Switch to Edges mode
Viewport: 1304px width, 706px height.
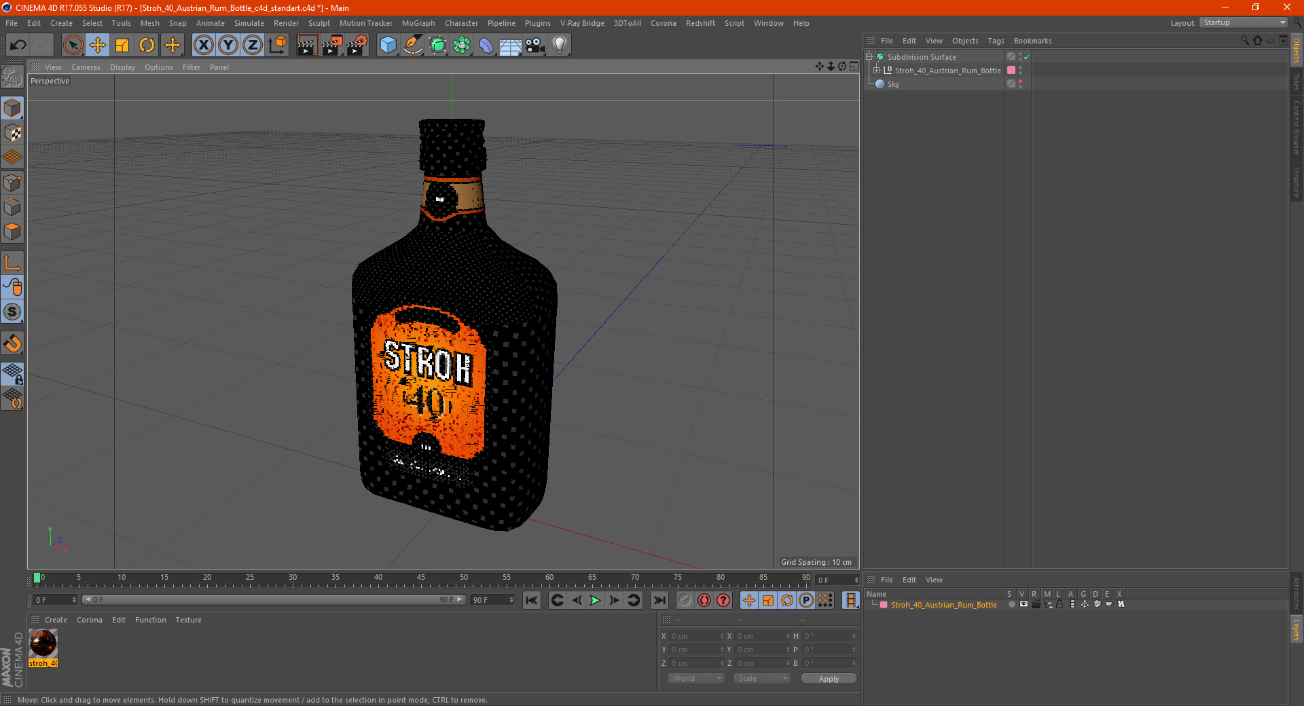(12, 207)
